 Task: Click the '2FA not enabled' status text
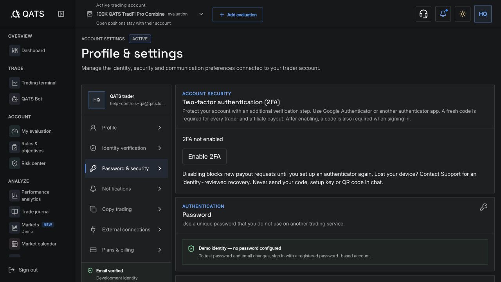coord(203,139)
